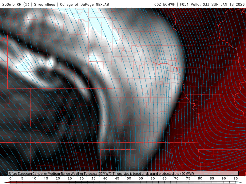Click the 55 value on the color scale
The image size is (246, 184).
(x=141, y=178)
